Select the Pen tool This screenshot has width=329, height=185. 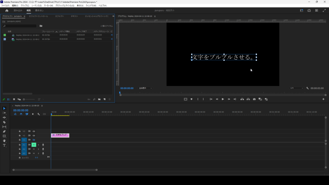[4, 131]
